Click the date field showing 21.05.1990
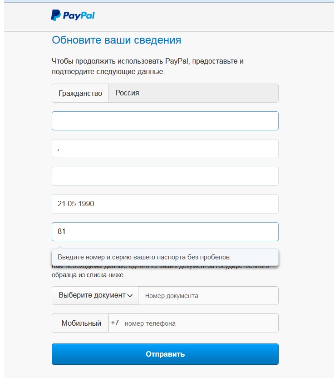Screen dimensions: 334x378 click(165, 204)
